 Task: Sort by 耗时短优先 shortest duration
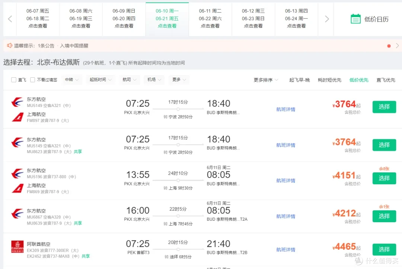(x=329, y=80)
